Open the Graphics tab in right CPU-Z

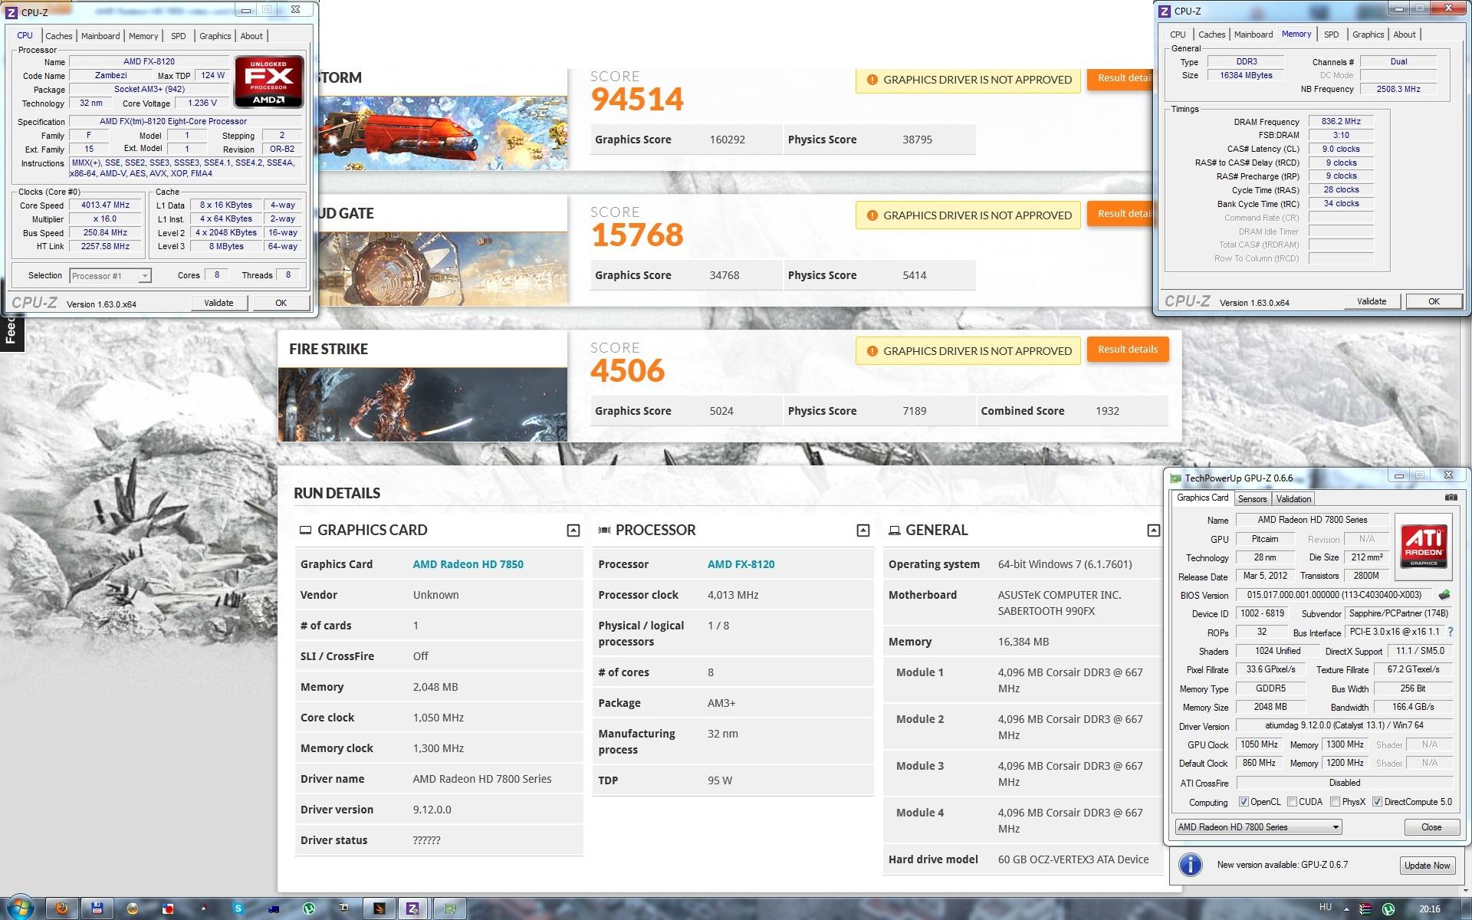click(x=1368, y=34)
